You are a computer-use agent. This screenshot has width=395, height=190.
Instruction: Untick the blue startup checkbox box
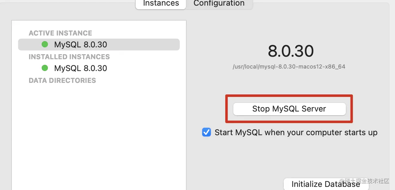click(x=207, y=132)
